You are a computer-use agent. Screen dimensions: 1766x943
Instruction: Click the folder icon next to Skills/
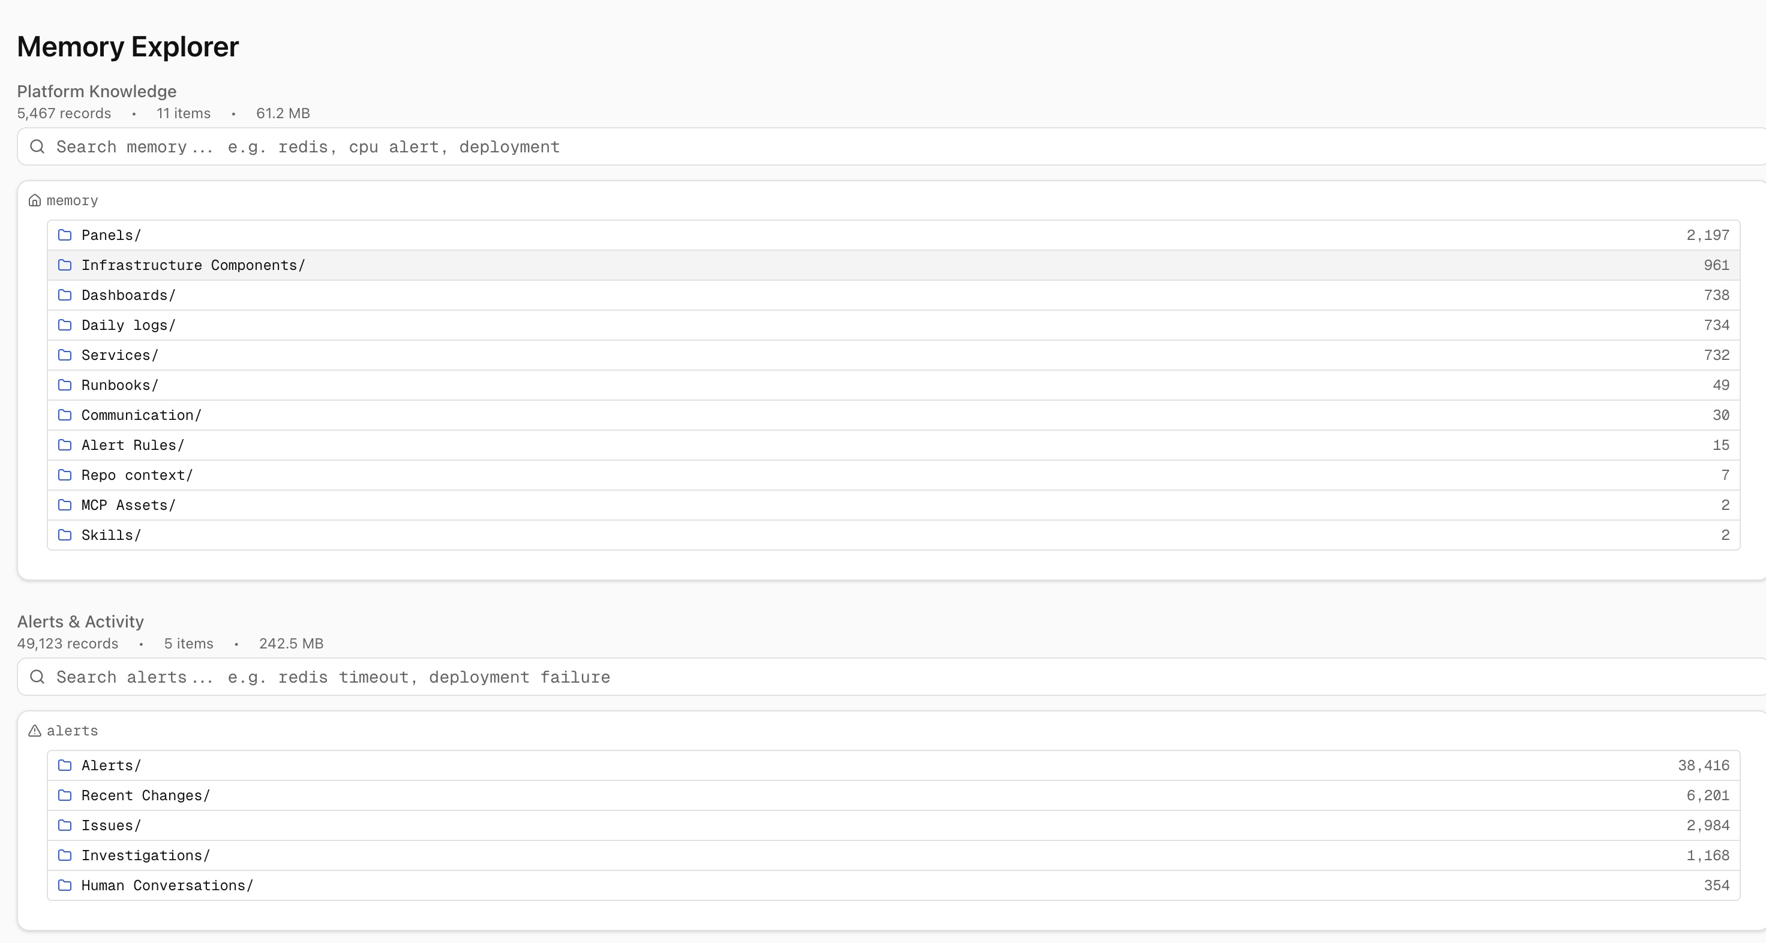65,535
